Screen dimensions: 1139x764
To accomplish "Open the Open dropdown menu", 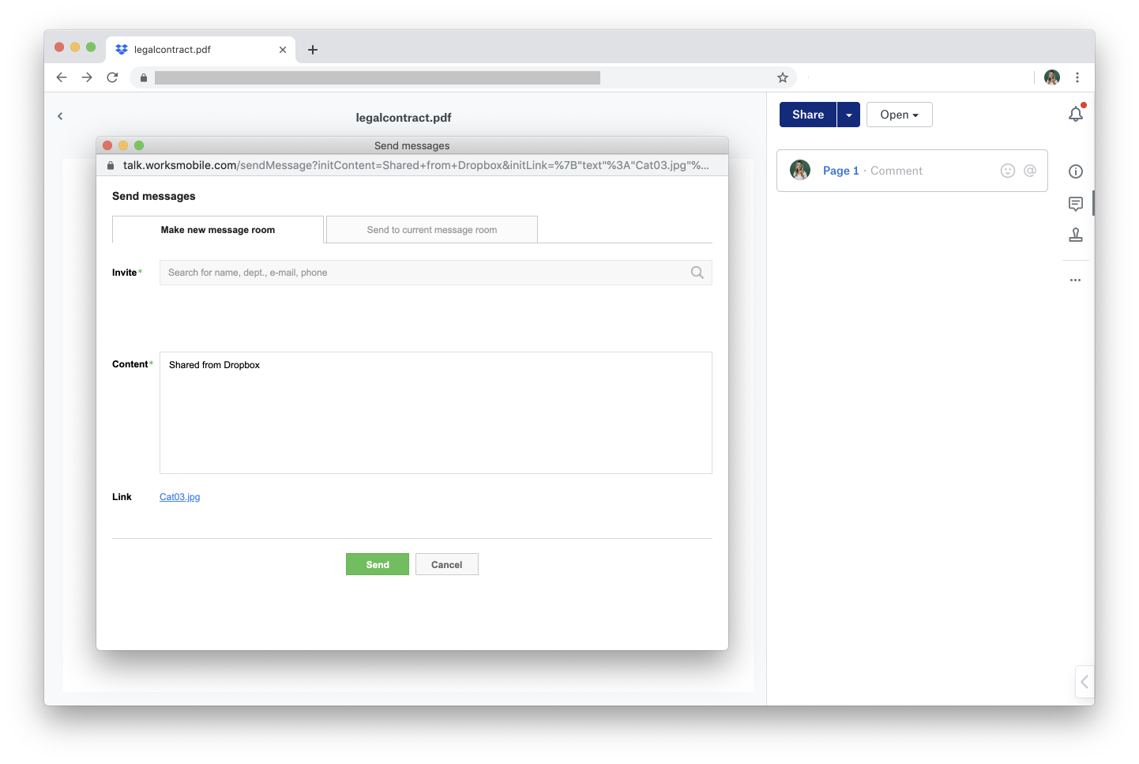I will [x=899, y=115].
